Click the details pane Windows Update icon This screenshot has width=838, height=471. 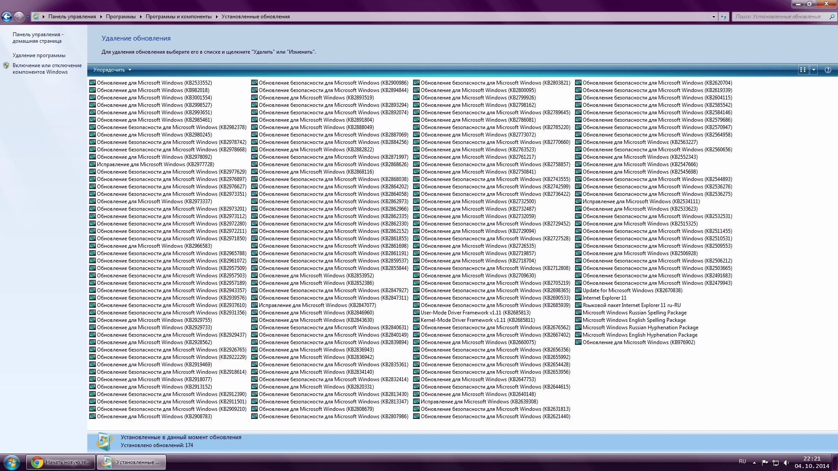click(104, 441)
